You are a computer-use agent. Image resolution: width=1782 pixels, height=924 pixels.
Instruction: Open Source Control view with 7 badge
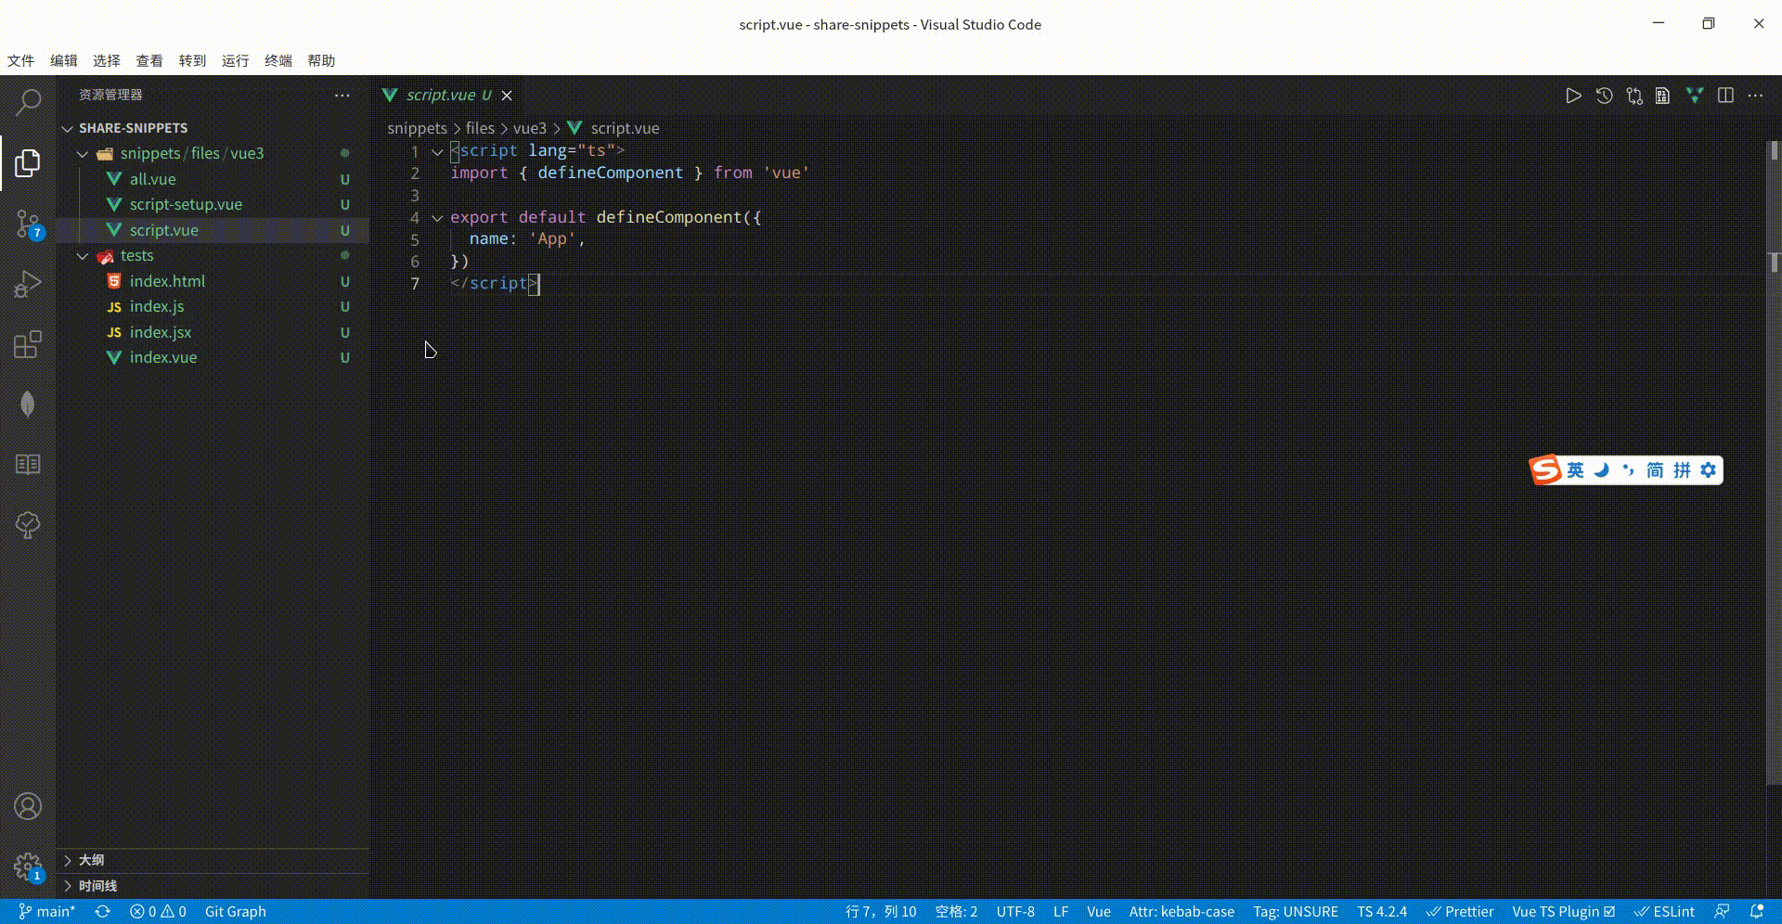28,224
